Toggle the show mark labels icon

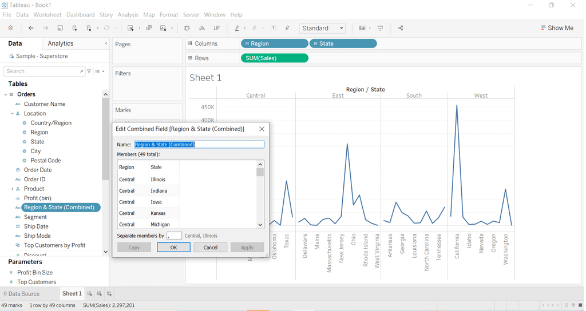tap(273, 28)
